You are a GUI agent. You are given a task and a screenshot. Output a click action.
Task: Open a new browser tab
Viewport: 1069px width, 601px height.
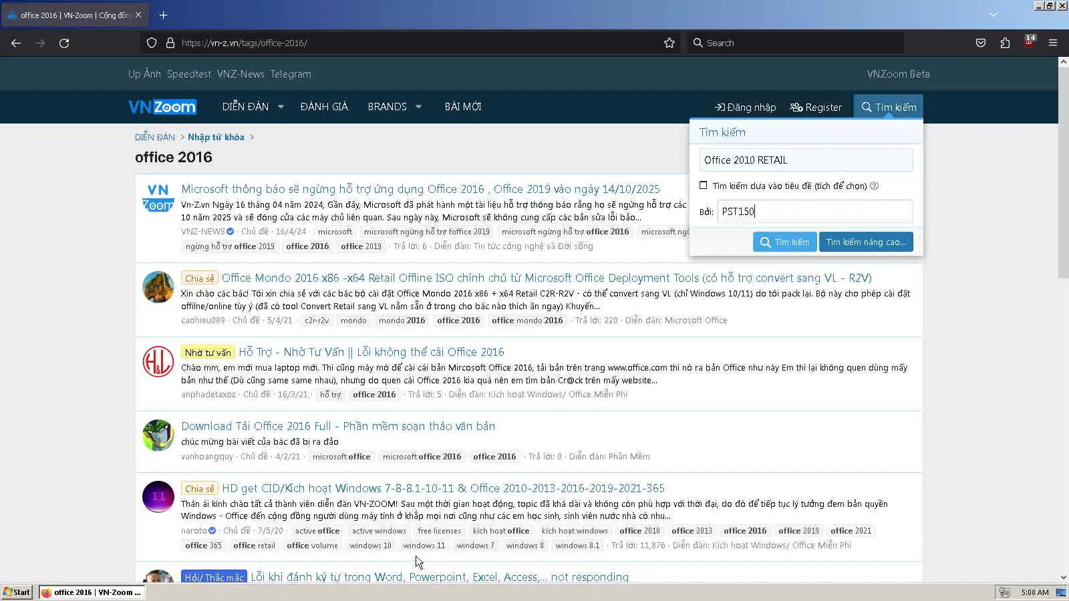point(163,15)
